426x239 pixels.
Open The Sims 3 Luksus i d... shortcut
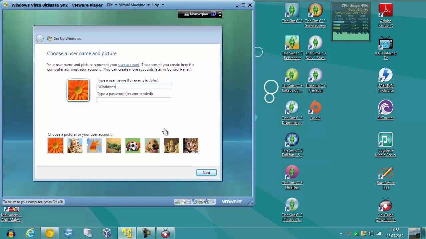pos(292,209)
